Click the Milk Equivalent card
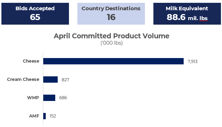Viewport: 222px width, 127px height. tap(187, 14)
